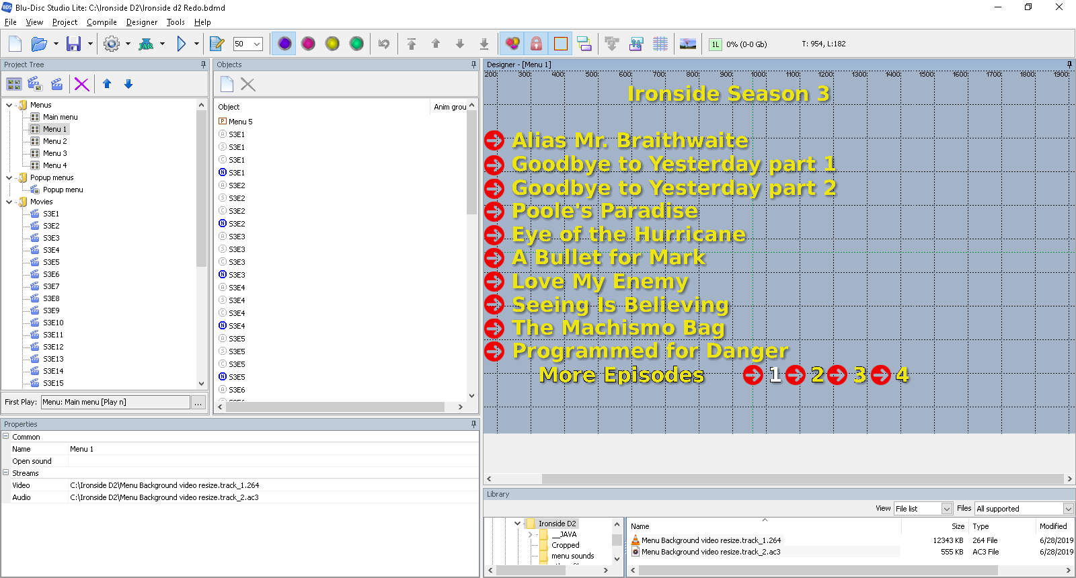Select Main menu in Project Tree
Screen dimensions: 1076x578
(60, 117)
